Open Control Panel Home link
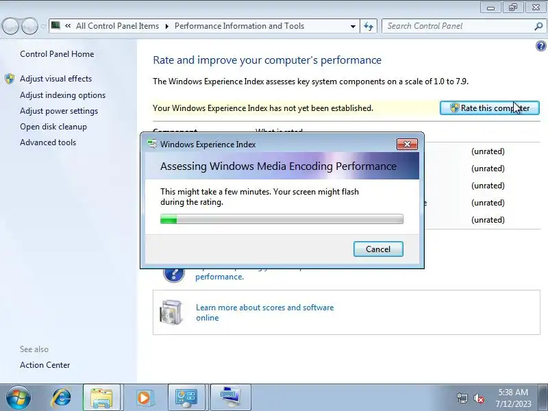548x411 pixels. [57, 54]
